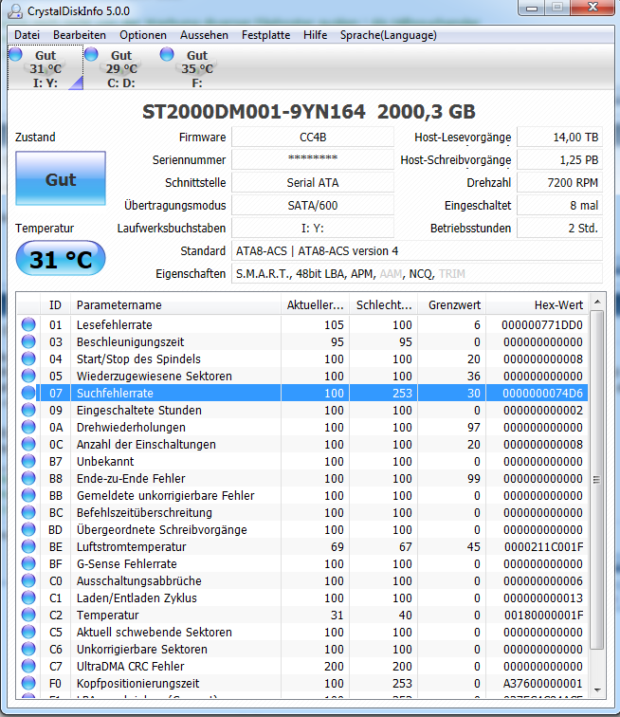Image resolution: width=620 pixels, height=717 pixels.
Task: Click the status orb for Kopfpositionierungszeit row
Action: click(x=28, y=683)
